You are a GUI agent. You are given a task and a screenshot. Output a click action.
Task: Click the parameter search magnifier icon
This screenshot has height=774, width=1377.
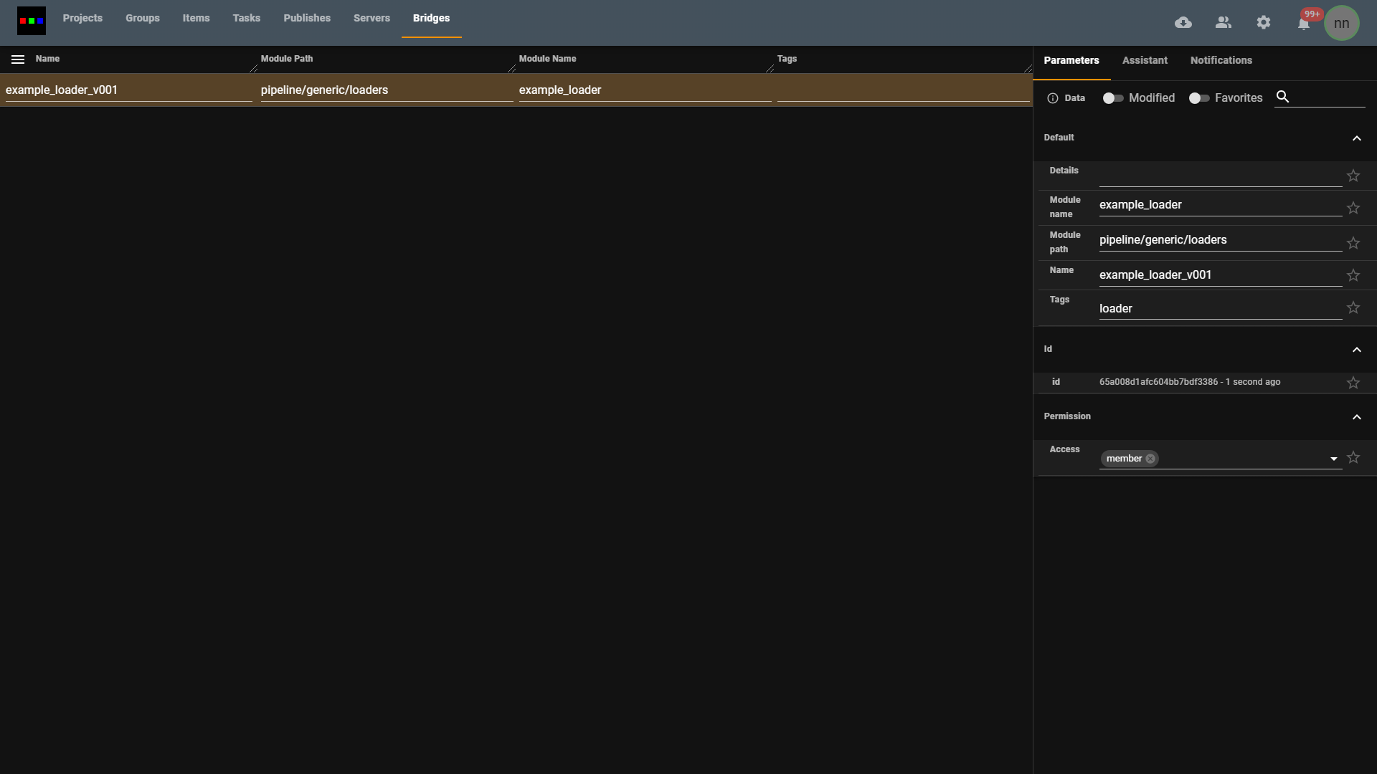(1283, 97)
